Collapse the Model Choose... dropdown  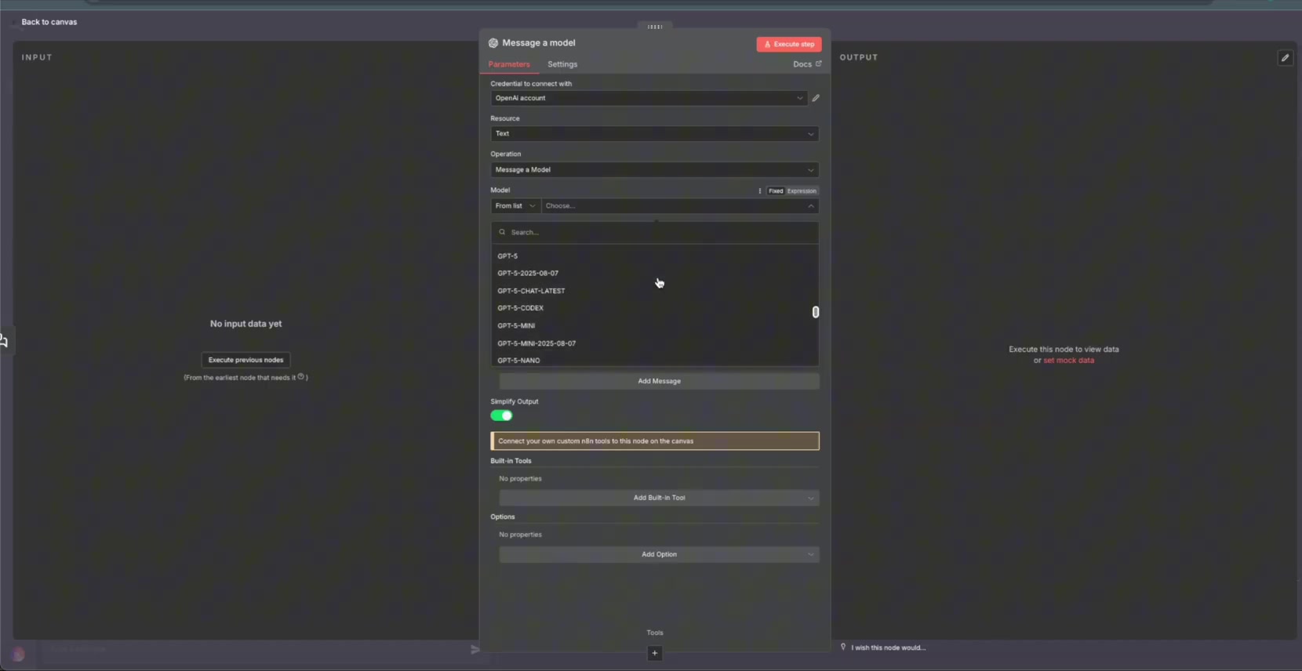[680, 206]
